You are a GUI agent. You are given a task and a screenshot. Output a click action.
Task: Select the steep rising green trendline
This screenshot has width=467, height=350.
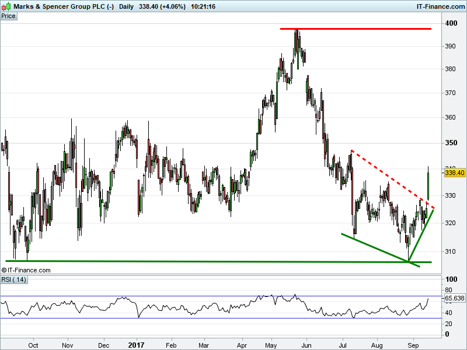point(421,235)
